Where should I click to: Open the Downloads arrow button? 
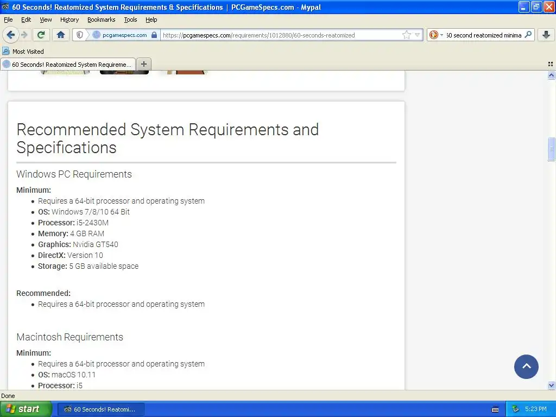coord(546,35)
